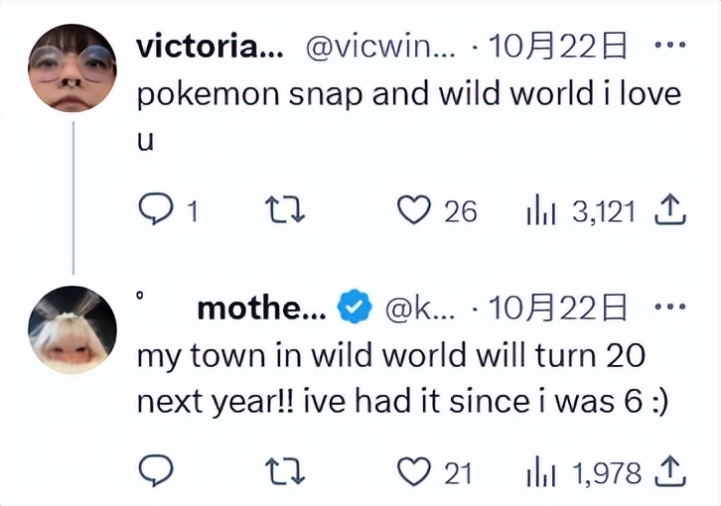The width and height of the screenshot is (721, 506).
Task: Open mothe's profile avatar
Action: (72, 329)
